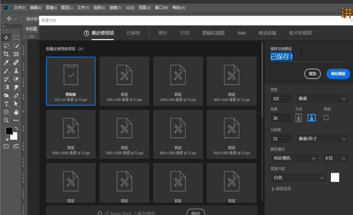
Task: Toggle Quick Mask mode icon
Action: click(6, 146)
